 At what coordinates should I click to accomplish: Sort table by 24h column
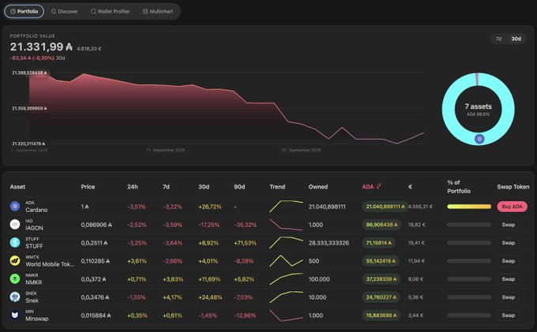[x=133, y=187]
